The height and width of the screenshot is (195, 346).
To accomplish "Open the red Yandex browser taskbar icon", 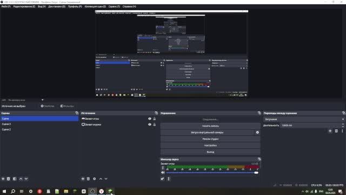I will (39, 191).
